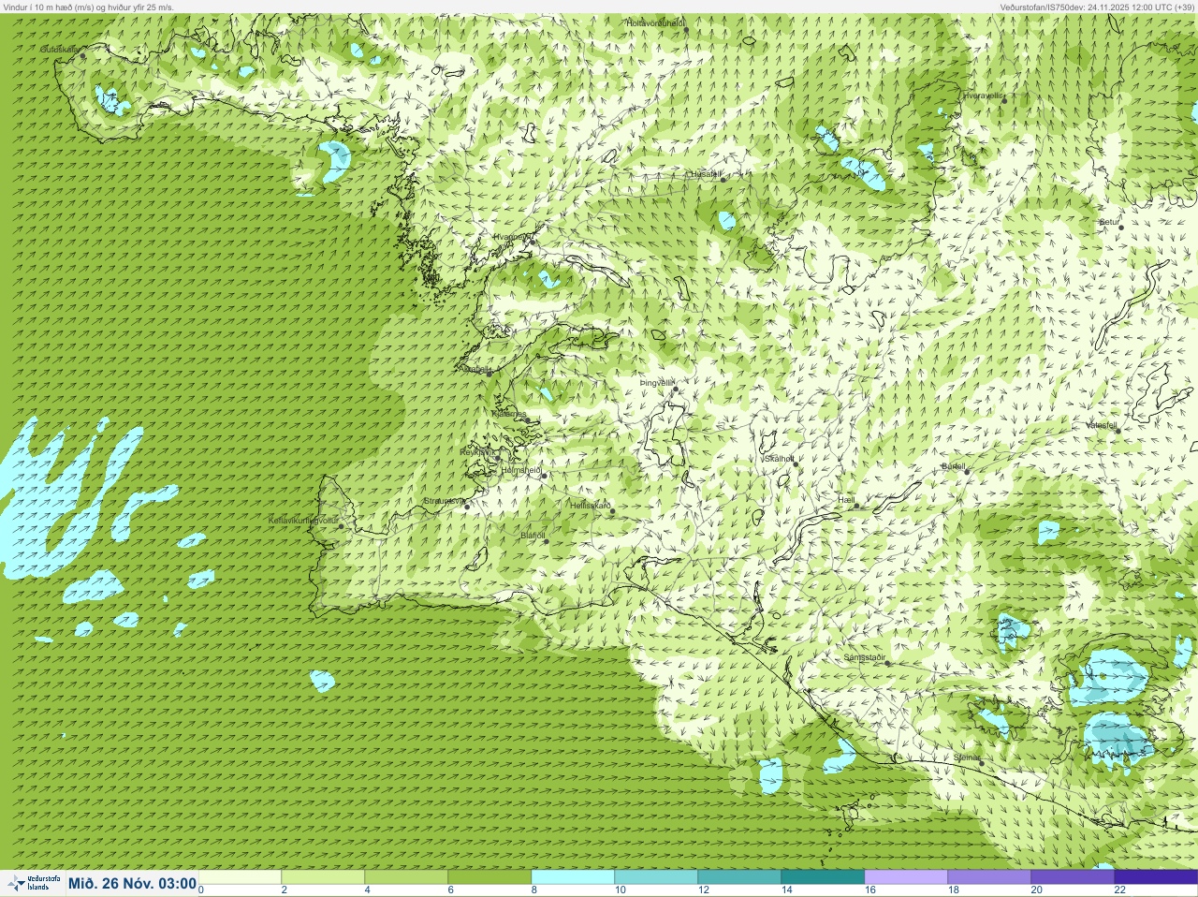The height and width of the screenshot is (897, 1198).
Task: Click the Veðurstofa Íslands logo
Action: coord(34,883)
